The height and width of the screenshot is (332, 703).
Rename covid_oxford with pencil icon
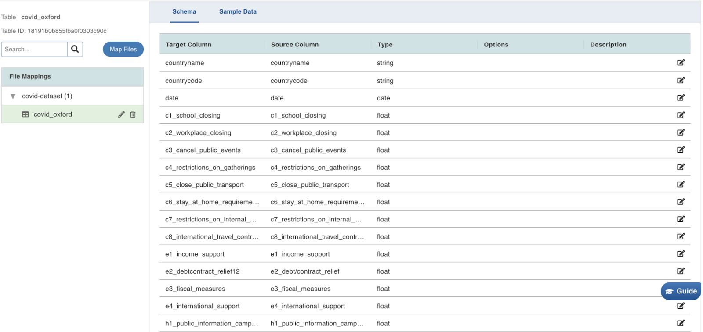121,114
